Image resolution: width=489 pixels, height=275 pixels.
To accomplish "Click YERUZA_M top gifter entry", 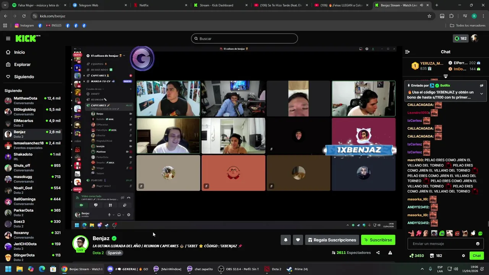I will point(427,66).
